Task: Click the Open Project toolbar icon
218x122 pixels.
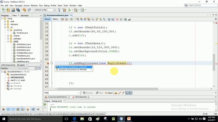Action: (13, 10)
